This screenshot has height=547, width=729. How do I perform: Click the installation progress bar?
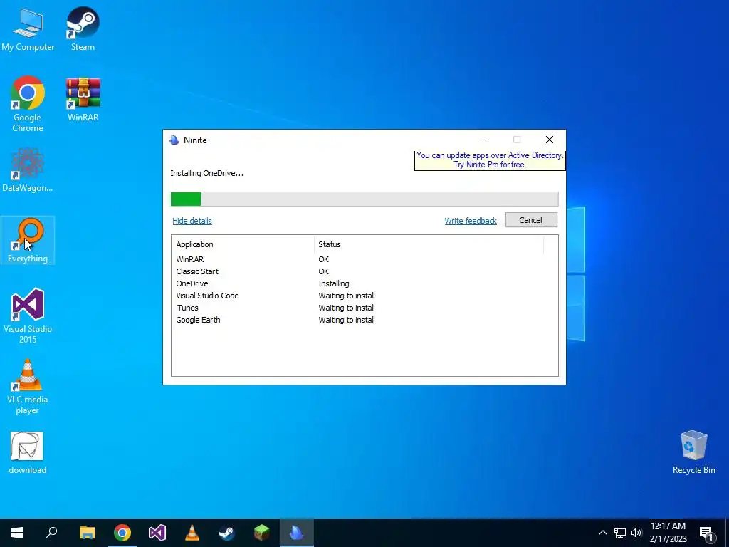click(364, 199)
